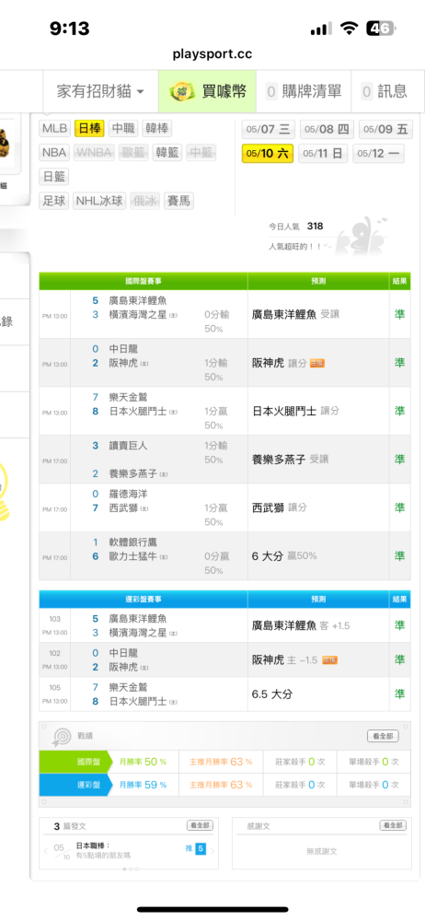Click 看全部 next to 感謝文
Screen dimensions: 425x921
(x=393, y=825)
